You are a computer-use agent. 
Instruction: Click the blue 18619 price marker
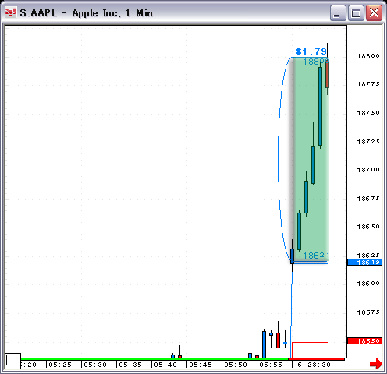(x=364, y=263)
